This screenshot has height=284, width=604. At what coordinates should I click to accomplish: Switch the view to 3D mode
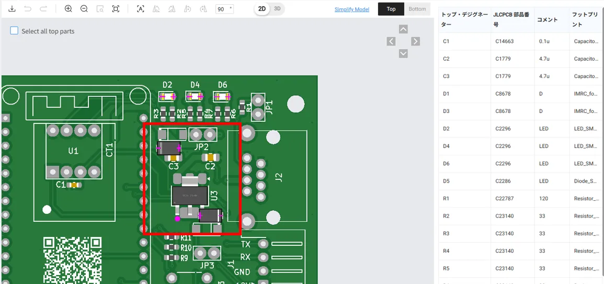tap(278, 9)
